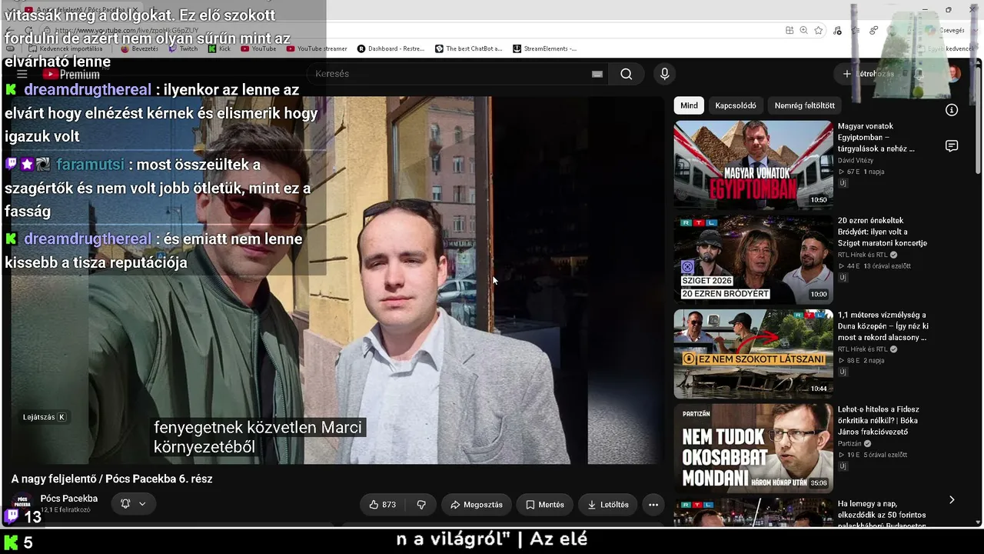This screenshot has height=554, width=984.
Task: Open Dashboard - Restream bookmark
Action: (x=391, y=48)
